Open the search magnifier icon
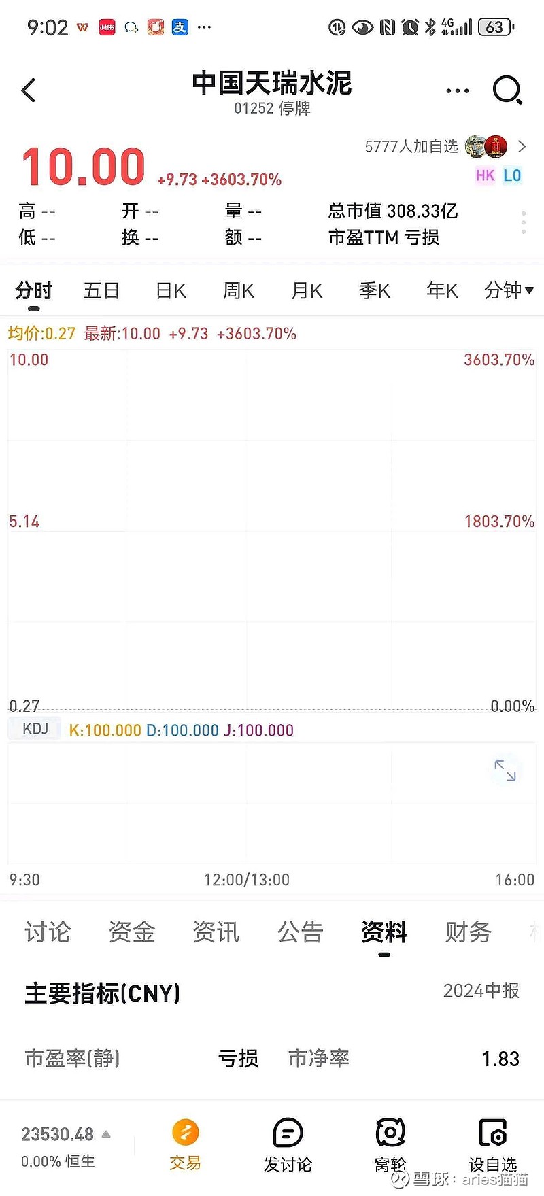Screen dimensions: 544x1196 [507, 90]
